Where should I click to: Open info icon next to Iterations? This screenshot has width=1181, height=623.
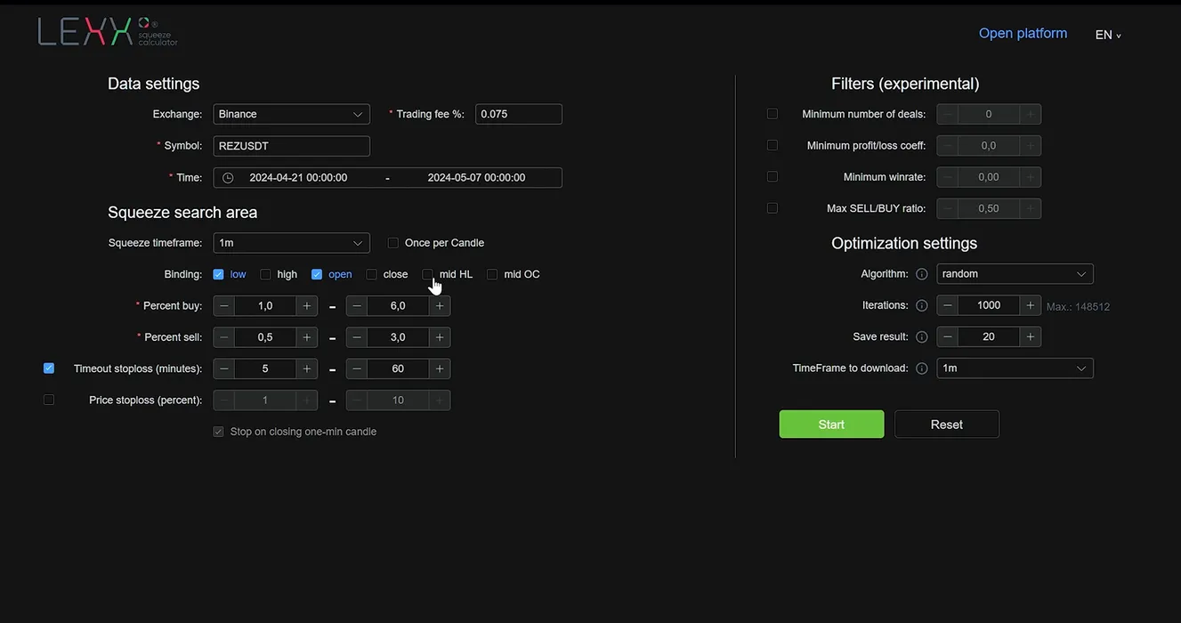click(x=922, y=305)
